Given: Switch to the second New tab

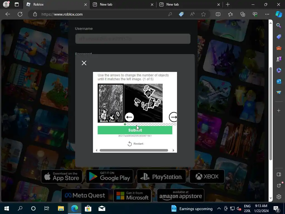Looking at the screenshot, I should point(123,4).
